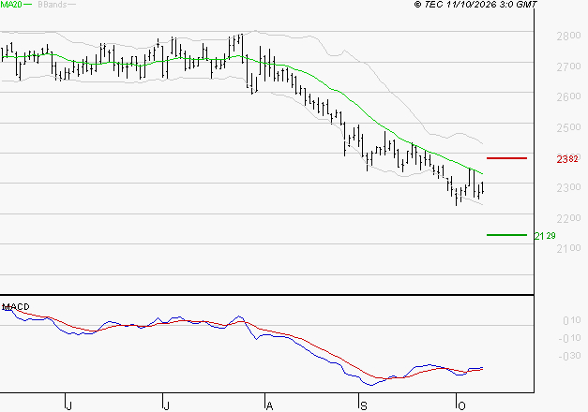
Task: Click the MACD -030 scale label
Action: (x=569, y=356)
